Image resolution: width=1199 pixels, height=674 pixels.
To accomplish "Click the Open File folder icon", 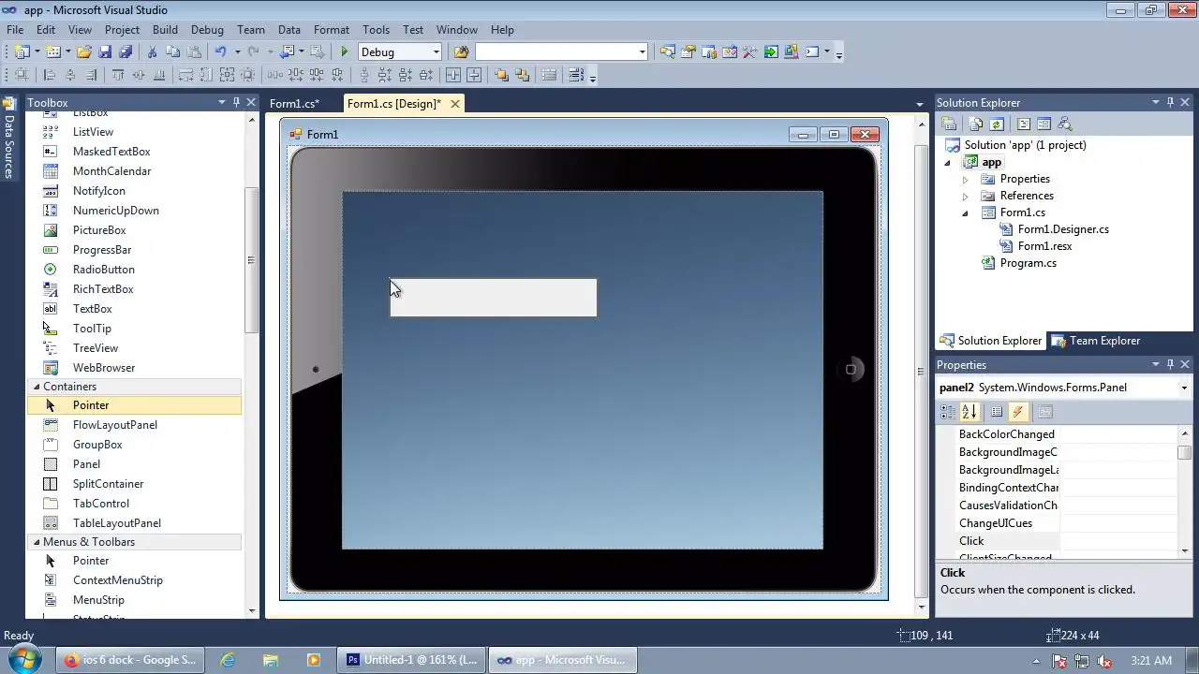I will coord(84,52).
